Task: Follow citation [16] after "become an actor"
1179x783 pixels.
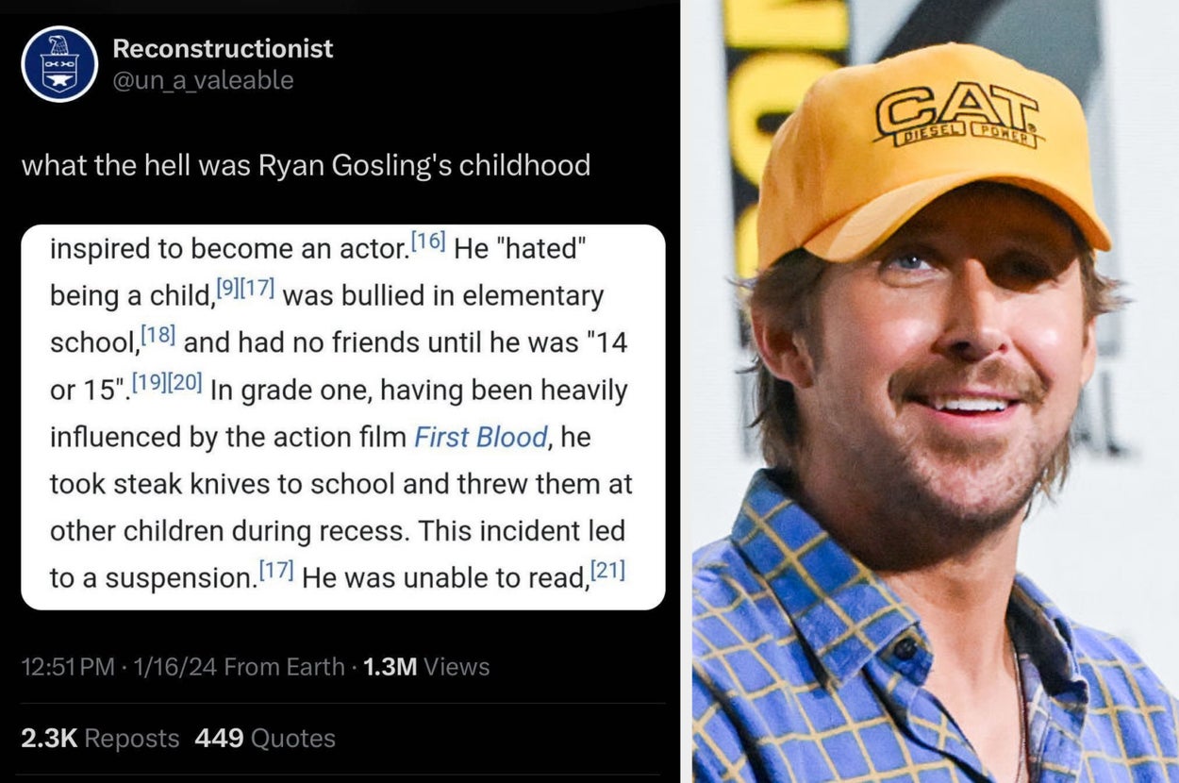Action: pos(427,242)
